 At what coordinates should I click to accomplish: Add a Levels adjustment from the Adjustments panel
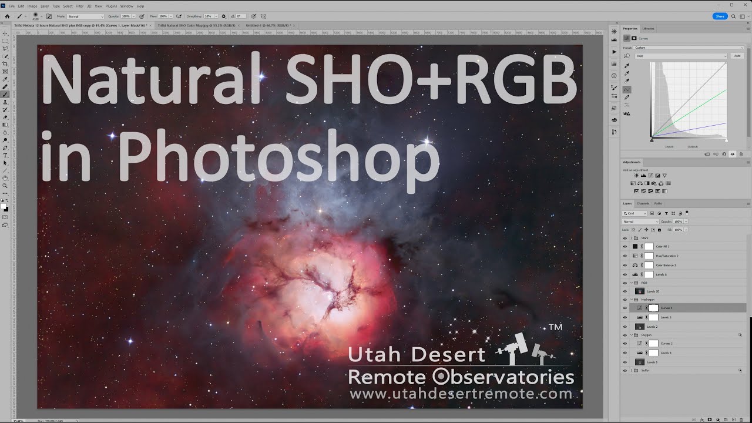tap(643, 176)
